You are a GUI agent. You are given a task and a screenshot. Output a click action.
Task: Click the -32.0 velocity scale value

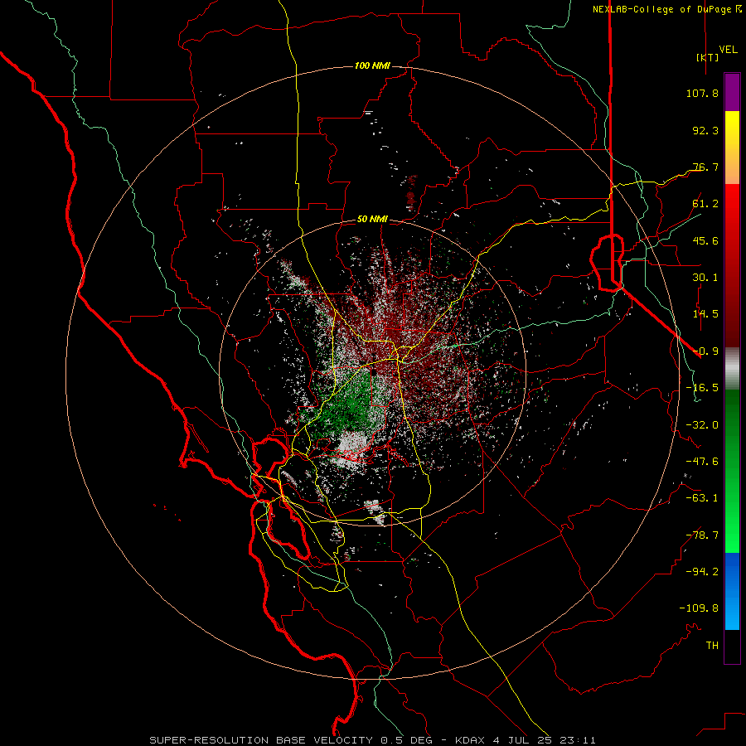pyautogui.click(x=702, y=425)
